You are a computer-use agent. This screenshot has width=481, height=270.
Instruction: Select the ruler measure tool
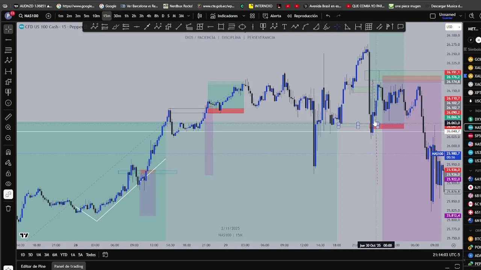pos(8,117)
